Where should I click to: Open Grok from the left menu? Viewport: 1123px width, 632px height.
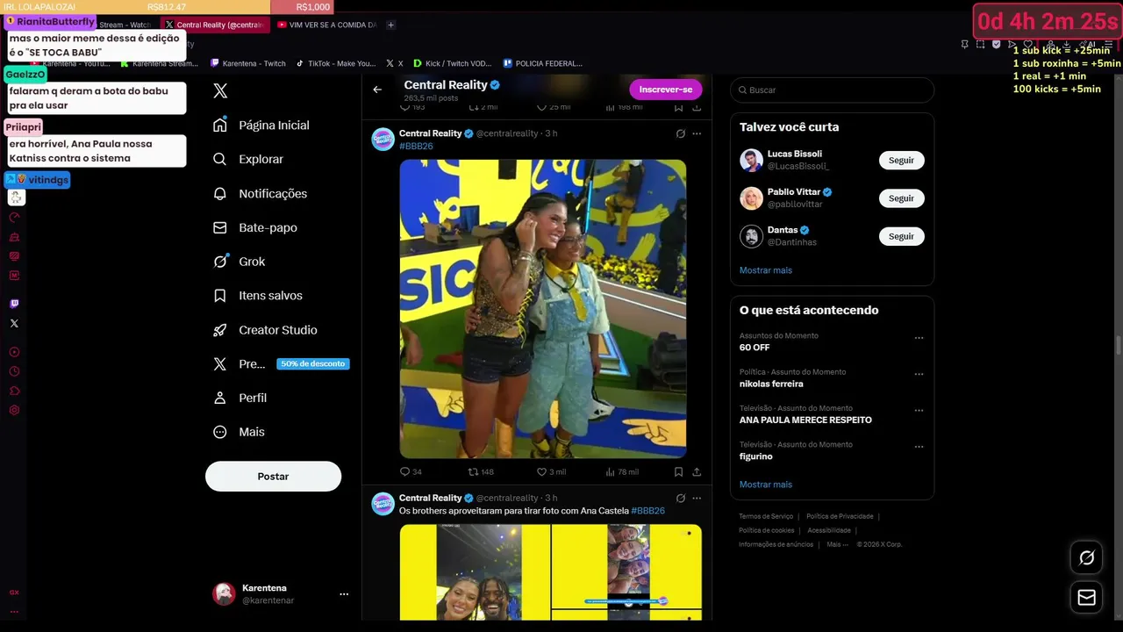[239, 262]
